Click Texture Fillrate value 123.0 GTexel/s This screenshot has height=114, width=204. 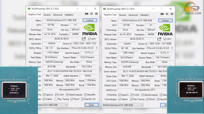tap(87, 57)
